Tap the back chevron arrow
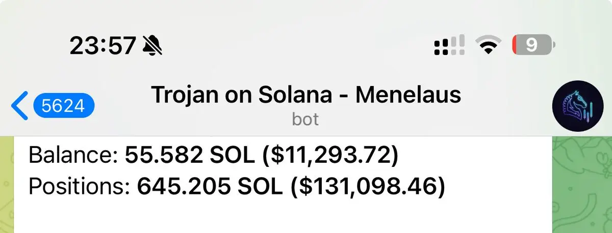Screen dimensions: 612x233 click(x=19, y=106)
